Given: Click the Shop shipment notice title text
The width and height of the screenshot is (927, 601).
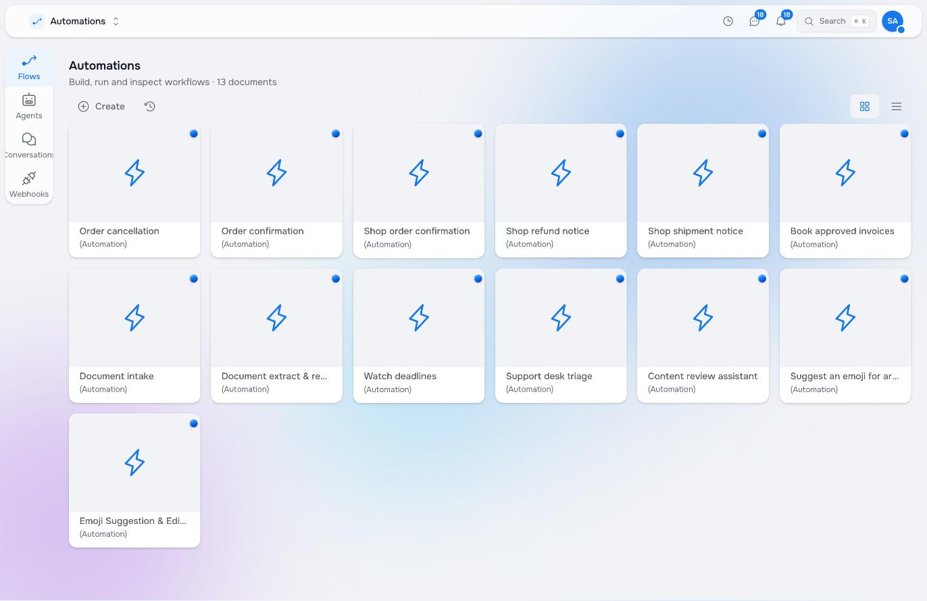Looking at the screenshot, I should 695,231.
